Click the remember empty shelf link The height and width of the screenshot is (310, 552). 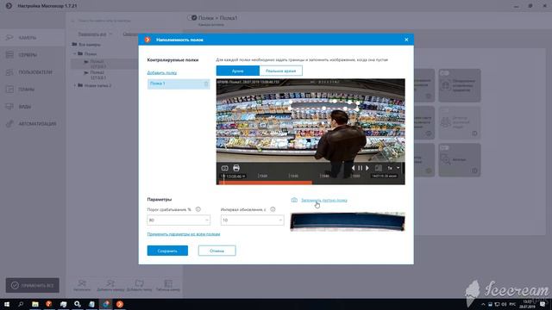coord(324,200)
